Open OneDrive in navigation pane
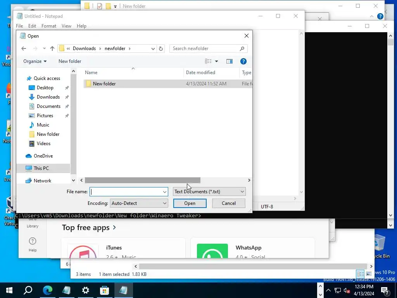Viewport: 397px width, 298px height. [43, 156]
